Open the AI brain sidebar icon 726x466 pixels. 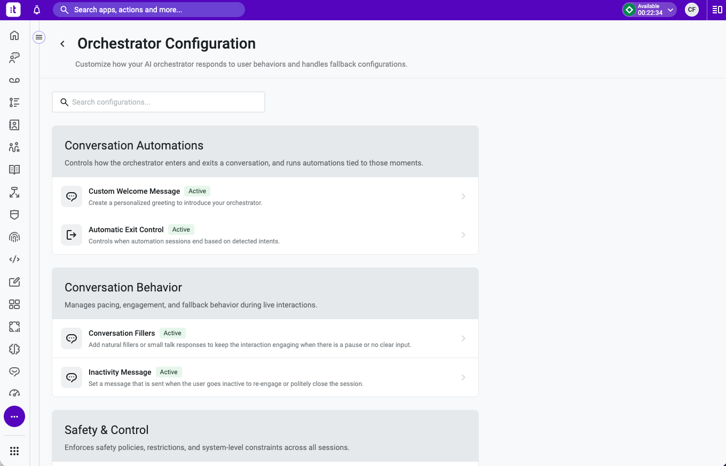(14, 349)
